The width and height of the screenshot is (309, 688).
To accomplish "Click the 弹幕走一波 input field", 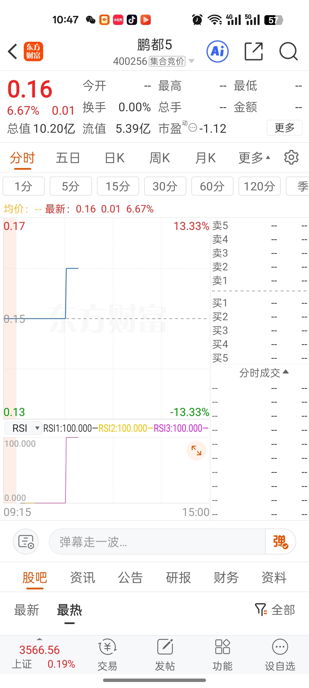I will click(x=157, y=542).
